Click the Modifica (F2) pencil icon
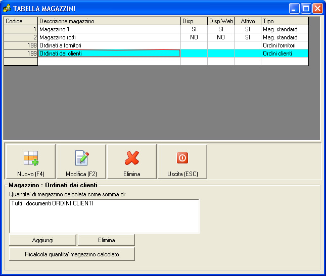326x276 pixels. tap(82, 158)
